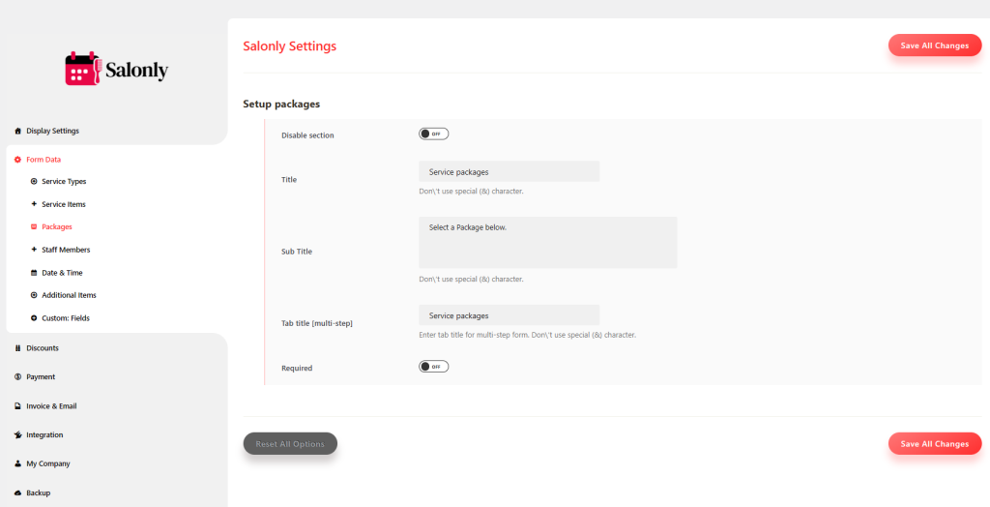990x507 pixels.
Task: Click the Invoice & Email icon
Action: [17, 406]
